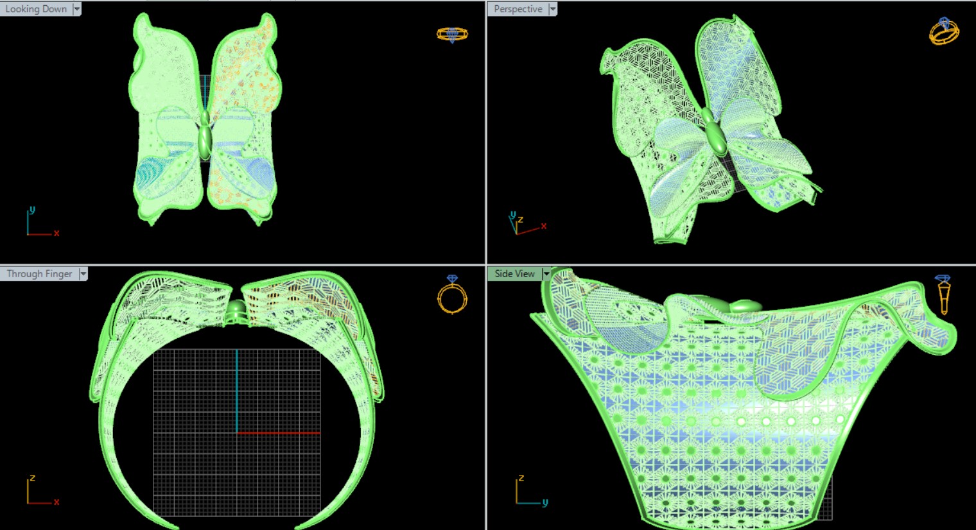Screen dimensions: 976x530
Task: Click the Side View viewport label
Action: click(514, 274)
